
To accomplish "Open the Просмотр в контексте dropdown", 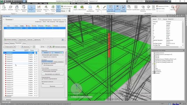I will pos(53,84).
